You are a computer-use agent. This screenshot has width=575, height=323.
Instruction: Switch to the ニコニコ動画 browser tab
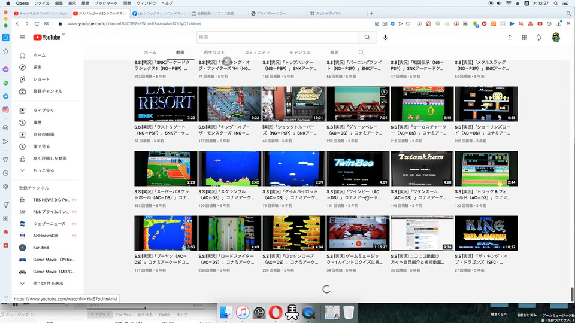click(216, 14)
